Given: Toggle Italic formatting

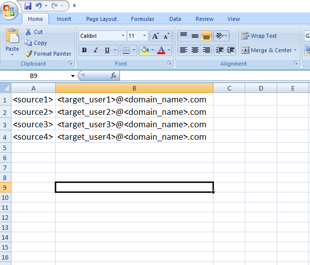Looking at the screenshot, I should (96, 50).
